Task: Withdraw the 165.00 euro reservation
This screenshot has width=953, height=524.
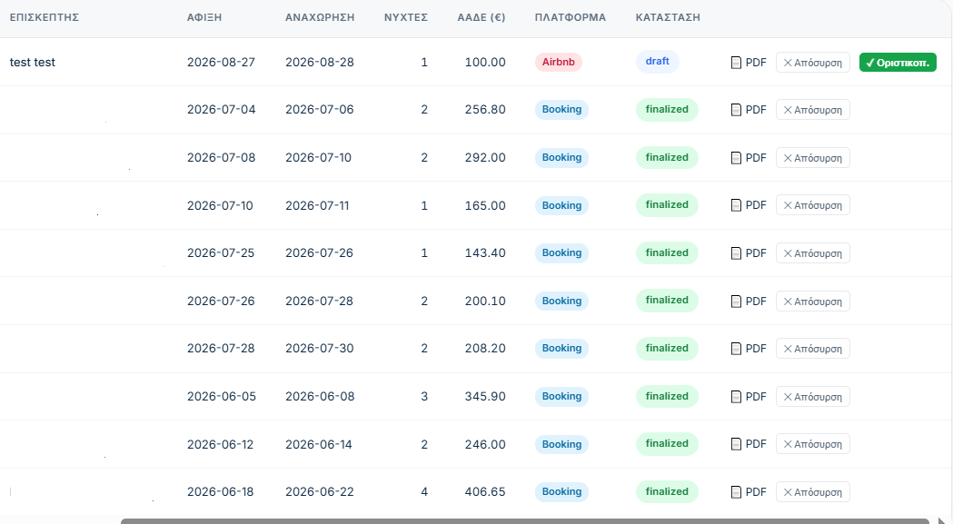Action: pos(812,205)
